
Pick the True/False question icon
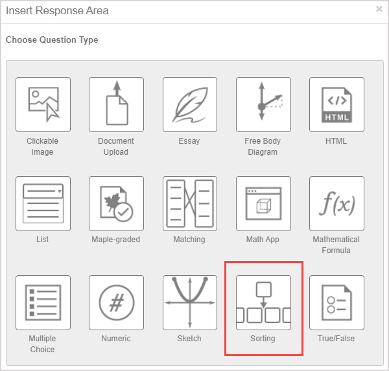(336, 302)
